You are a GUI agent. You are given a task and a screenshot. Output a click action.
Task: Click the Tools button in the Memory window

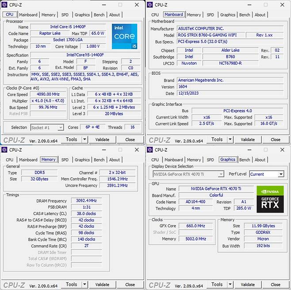tap(71, 285)
